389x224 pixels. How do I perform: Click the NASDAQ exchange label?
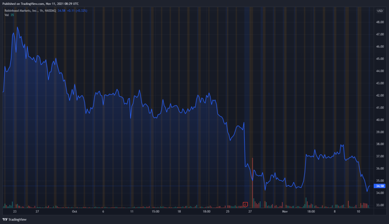pos(51,11)
